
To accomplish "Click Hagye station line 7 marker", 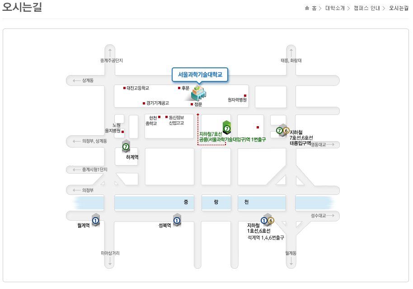I will (126, 146).
